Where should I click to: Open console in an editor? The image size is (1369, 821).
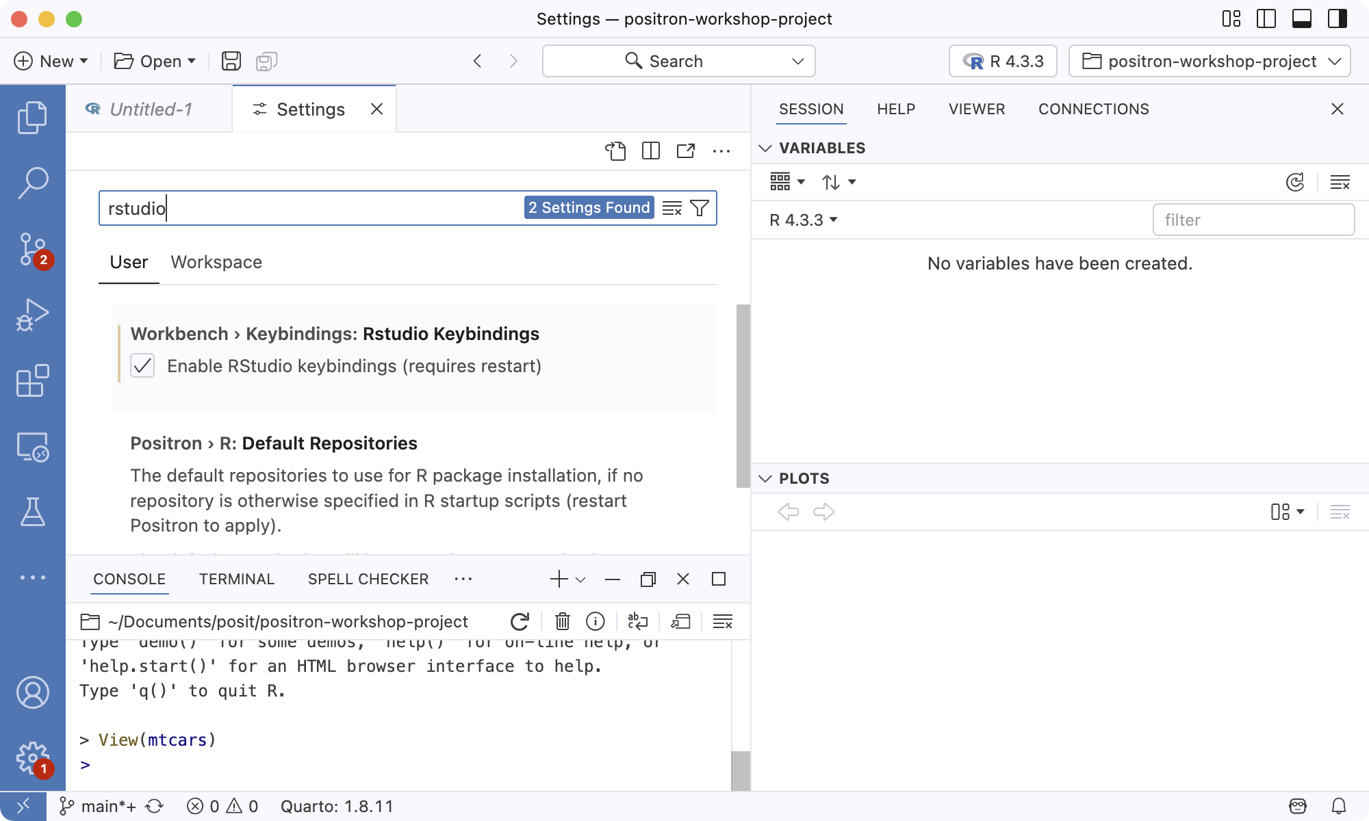coord(680,621)
